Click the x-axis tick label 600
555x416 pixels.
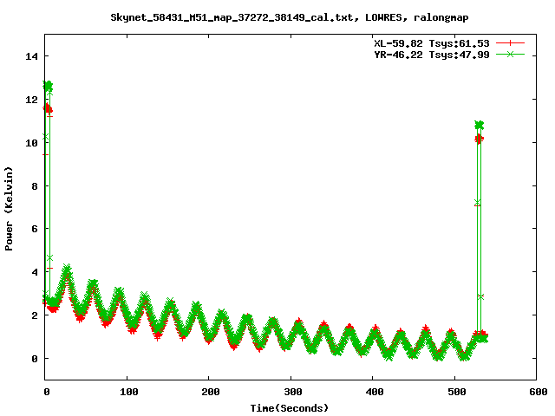(539, 392)
